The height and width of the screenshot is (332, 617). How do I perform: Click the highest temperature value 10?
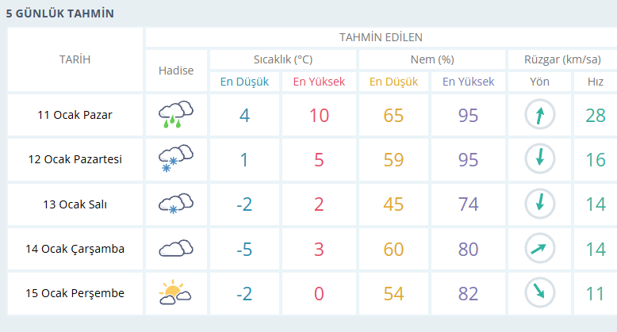tap(319, 115)
